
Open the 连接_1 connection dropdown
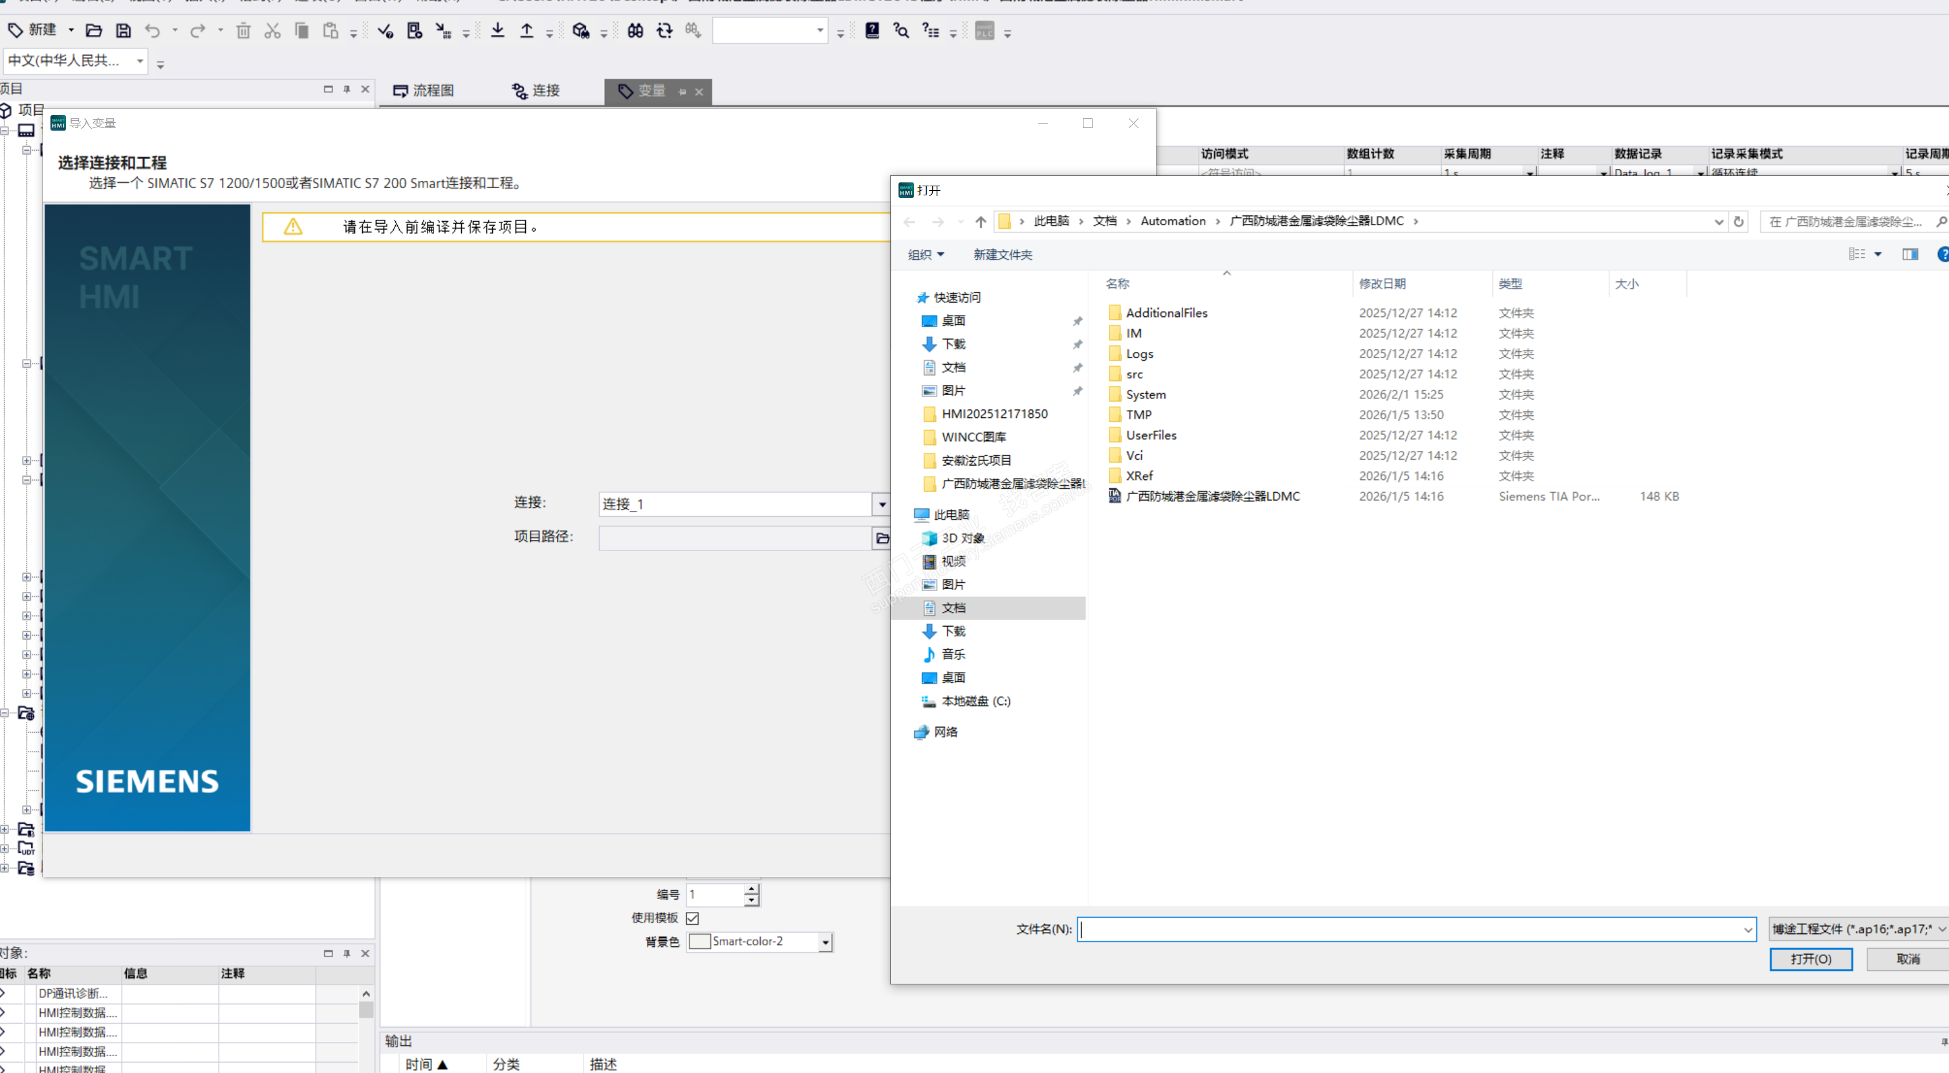[882, 504]
